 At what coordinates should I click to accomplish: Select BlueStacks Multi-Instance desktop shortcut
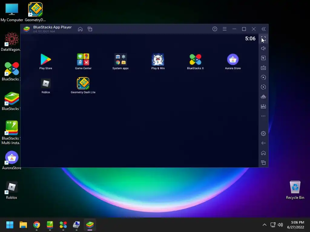[11, 132]
